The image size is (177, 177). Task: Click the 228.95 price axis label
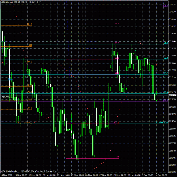point(172,48)
